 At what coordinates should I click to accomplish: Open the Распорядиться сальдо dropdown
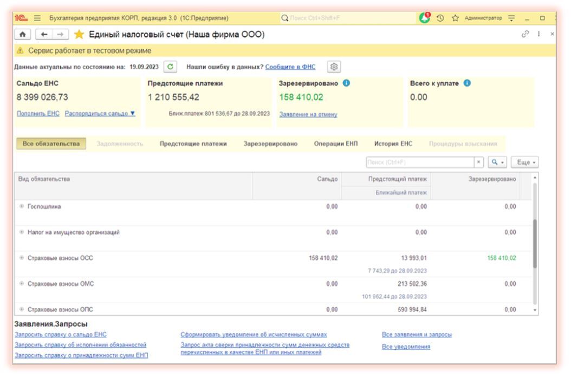(x=100, y=114)
